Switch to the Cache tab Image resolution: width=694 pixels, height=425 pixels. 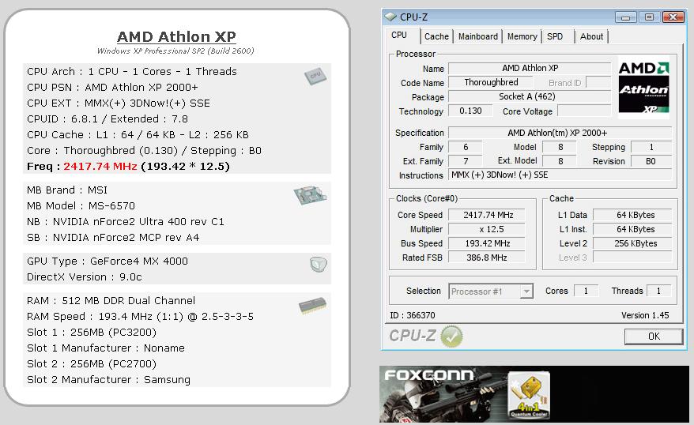[x=436, y=36]
